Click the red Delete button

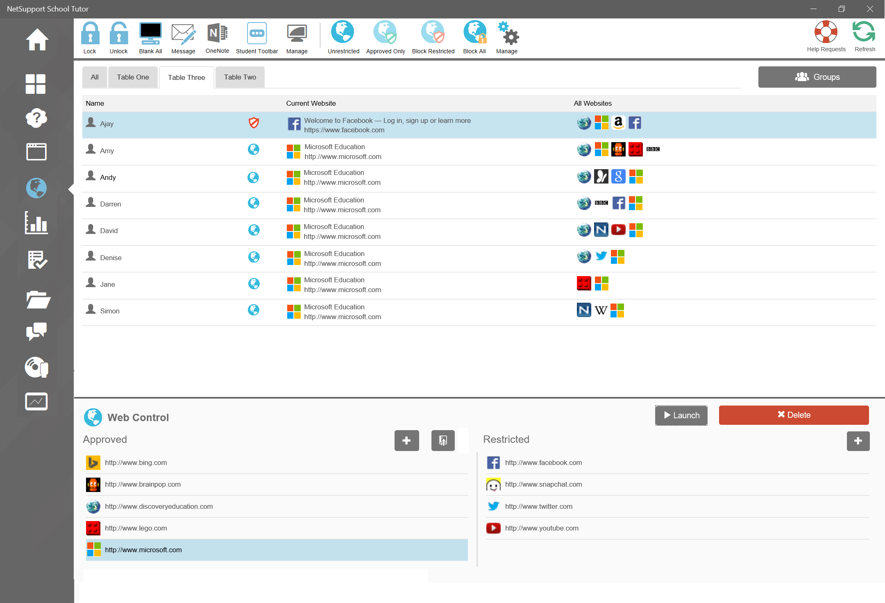pos(794,415)
